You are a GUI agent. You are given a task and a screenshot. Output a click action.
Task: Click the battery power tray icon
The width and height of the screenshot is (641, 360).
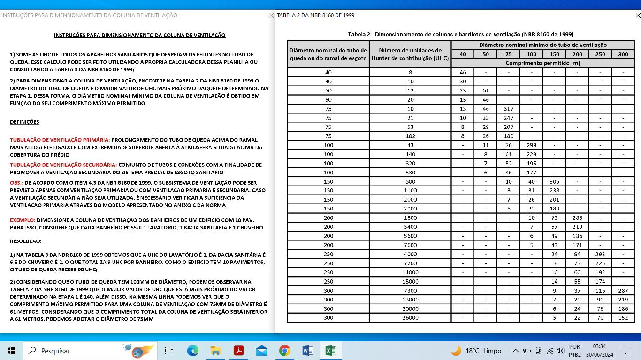(x=527, y=351)
